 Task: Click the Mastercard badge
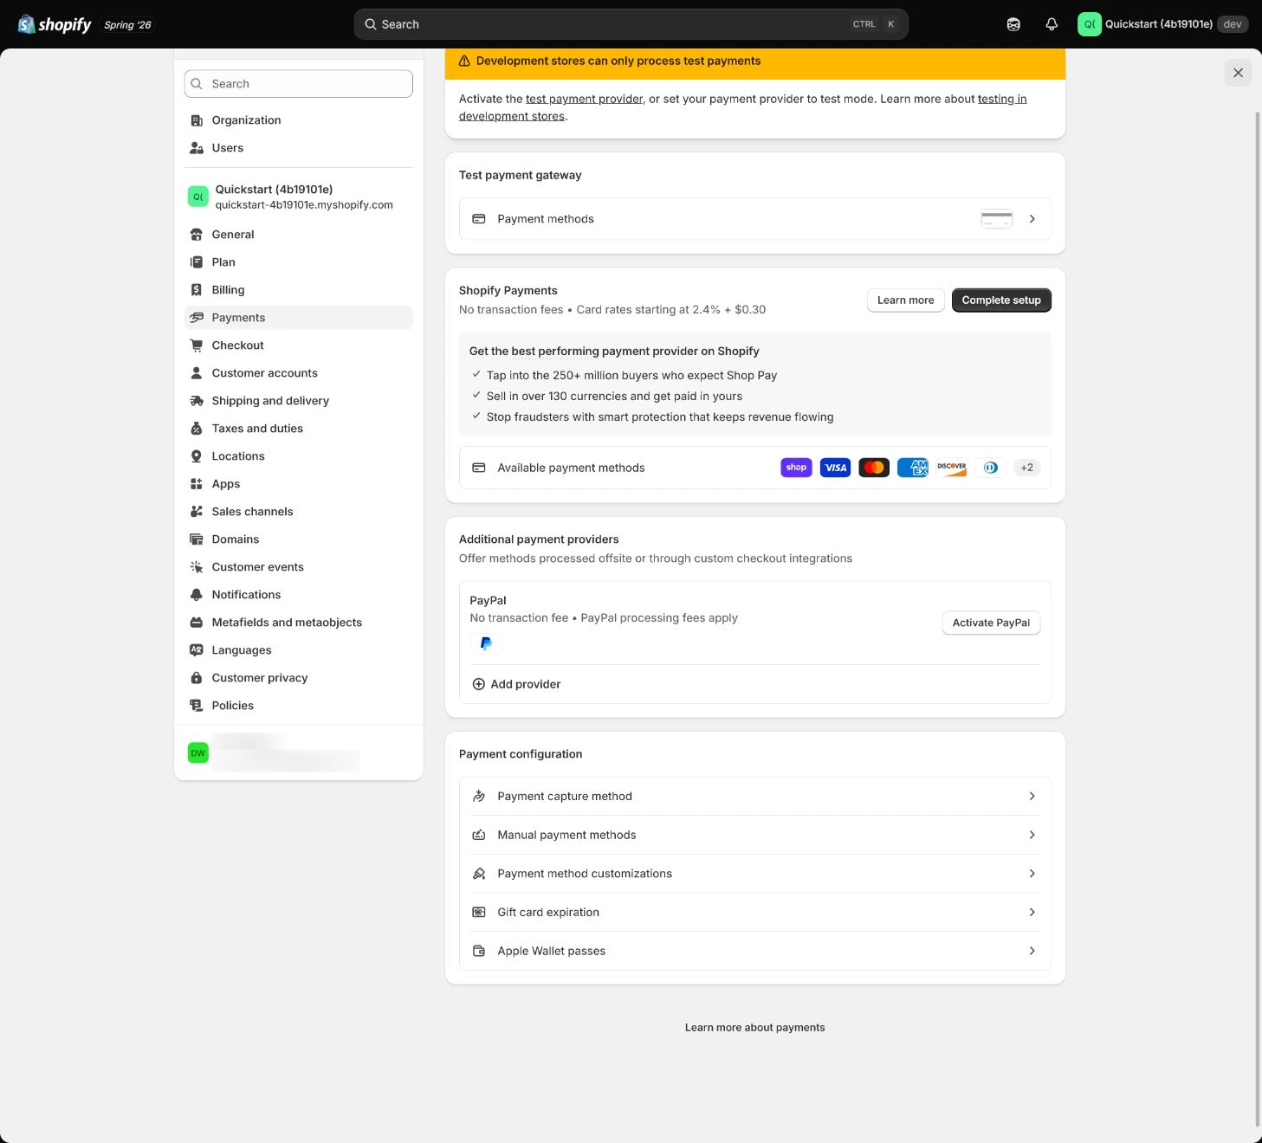coord(874,468)
